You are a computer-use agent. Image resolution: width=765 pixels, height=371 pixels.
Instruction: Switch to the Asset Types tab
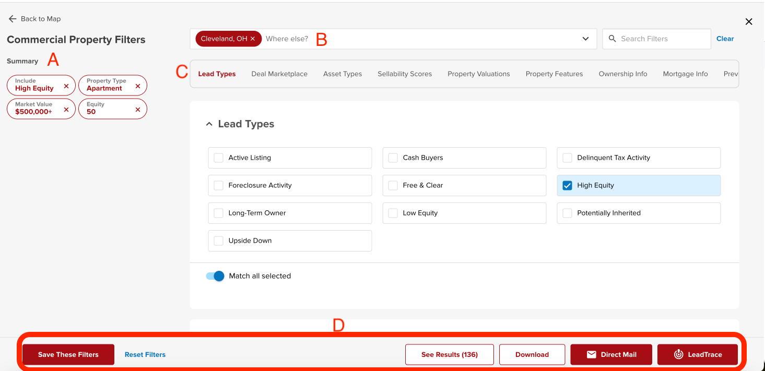point(343,74)
